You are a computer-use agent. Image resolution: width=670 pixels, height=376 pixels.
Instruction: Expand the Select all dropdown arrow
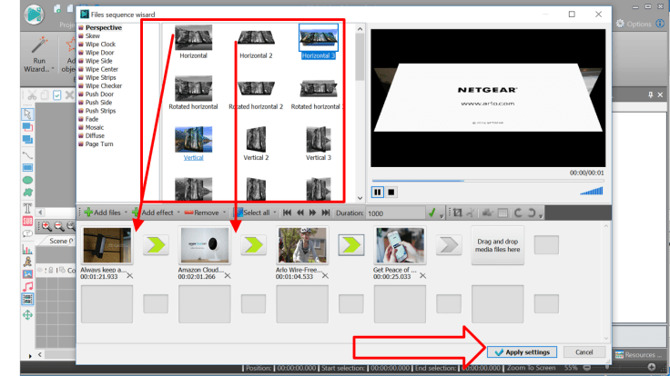274,213
